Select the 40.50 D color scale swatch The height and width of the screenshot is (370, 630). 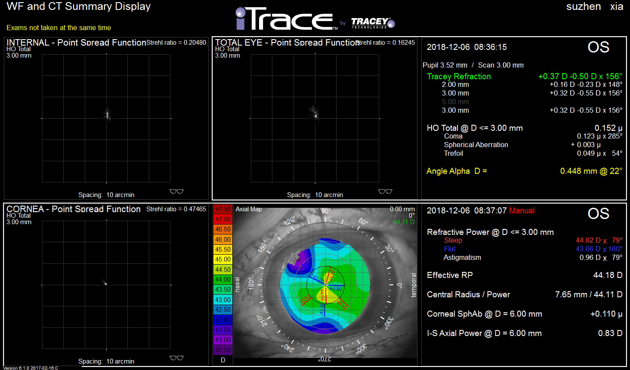223,350
